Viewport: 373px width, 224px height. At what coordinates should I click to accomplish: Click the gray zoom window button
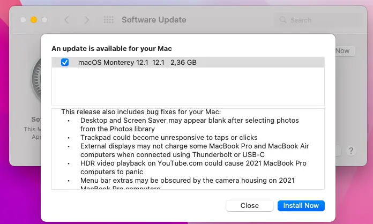pyautogui.click(x=44, y=20)
